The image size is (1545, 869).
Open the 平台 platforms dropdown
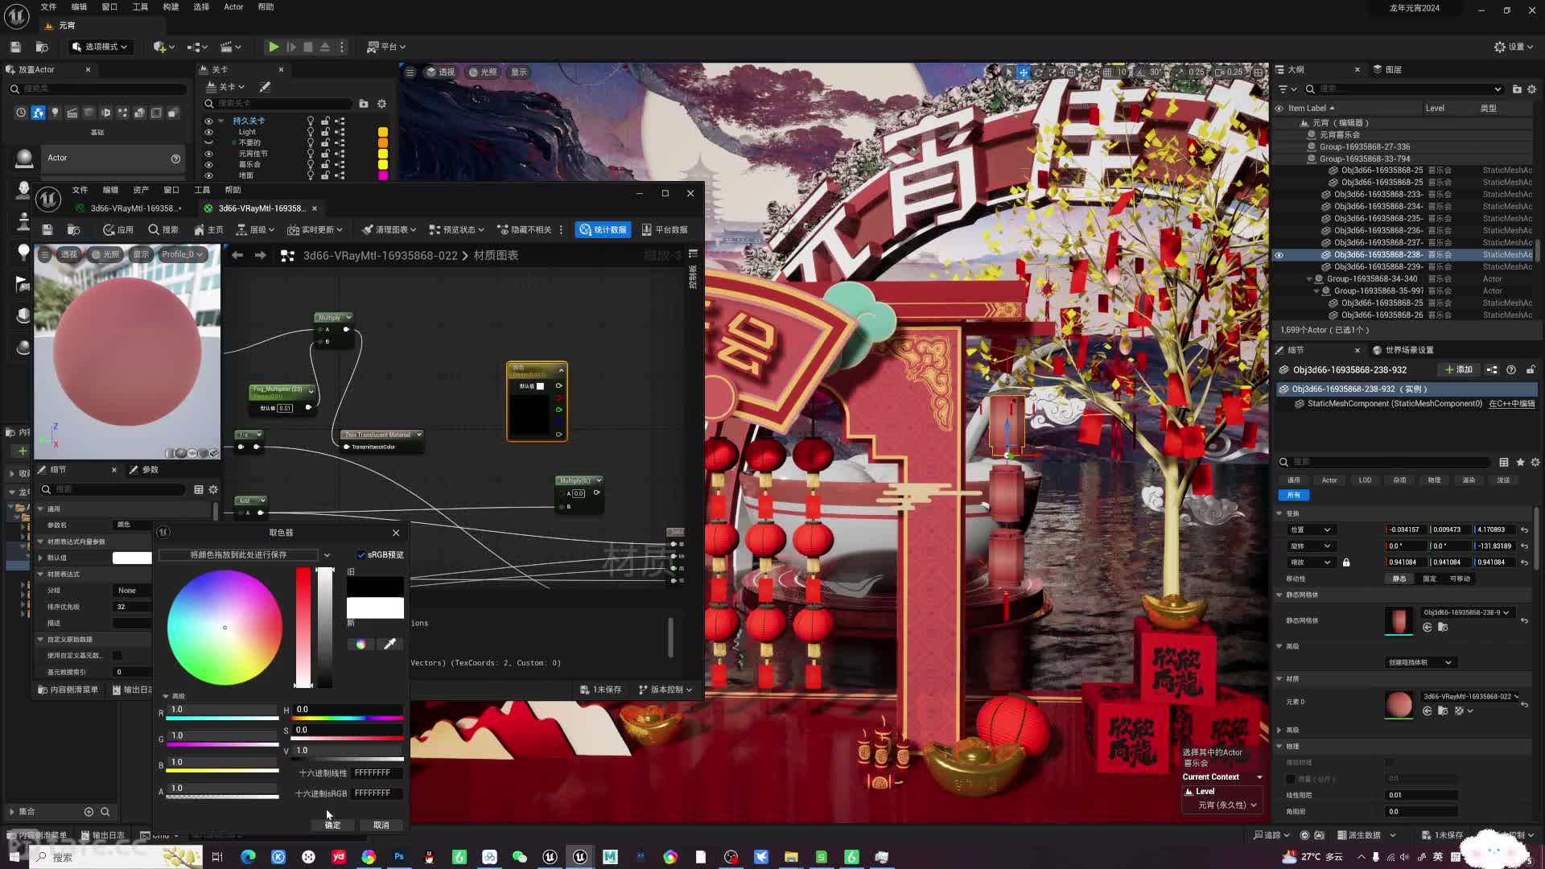(x=386, y=47)
